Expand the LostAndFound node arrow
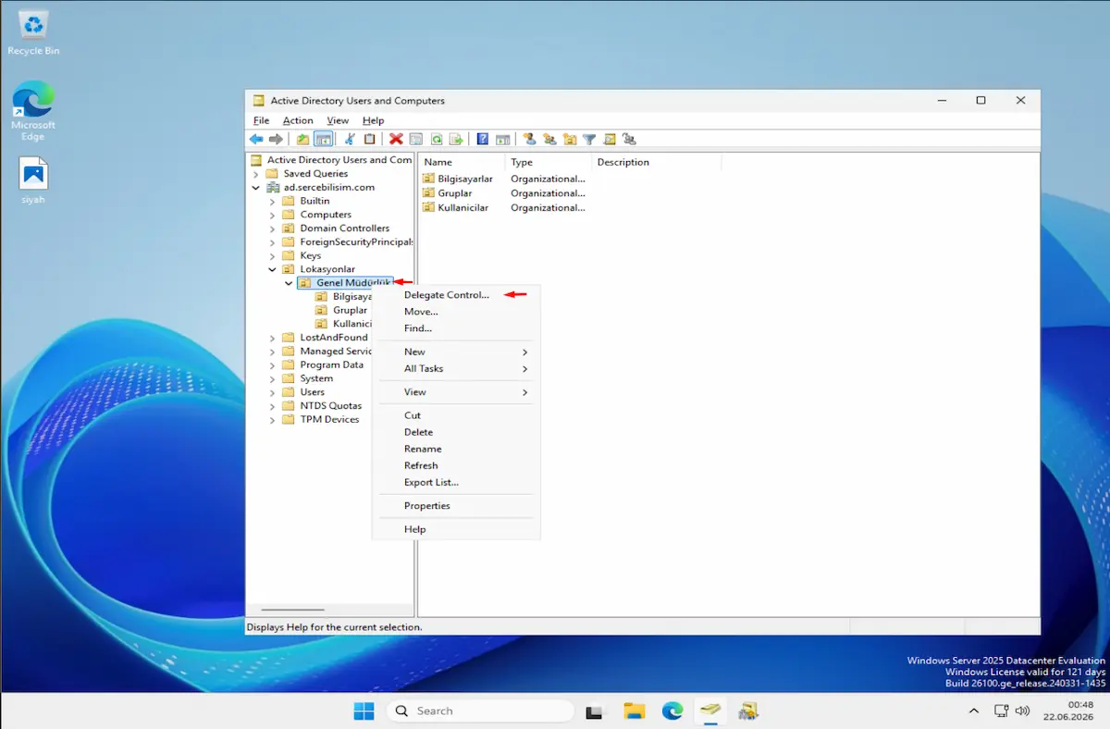The height and width of the screenshot is (729, 1110). (x=273, y=338)
